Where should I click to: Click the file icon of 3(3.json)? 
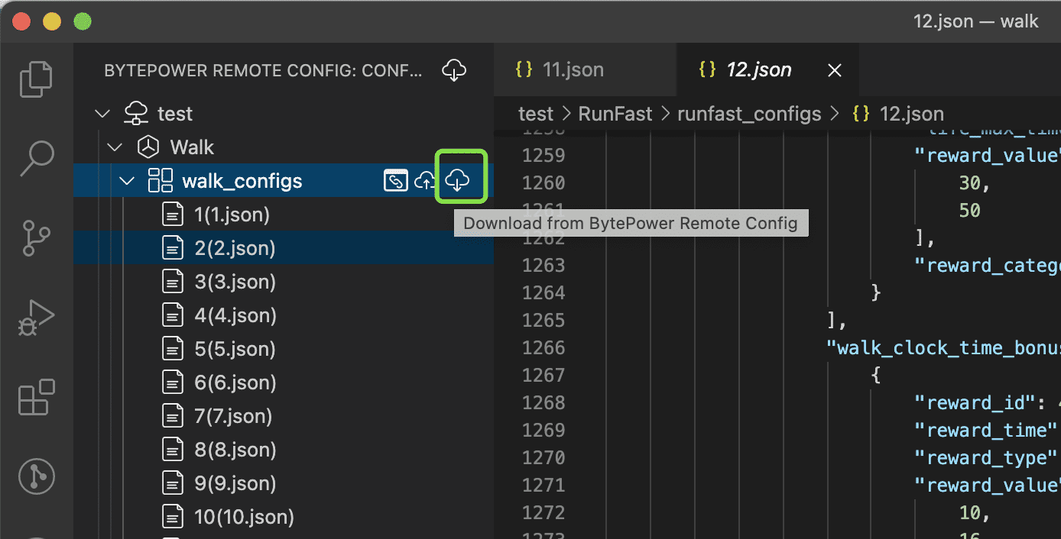click(174, 282)
